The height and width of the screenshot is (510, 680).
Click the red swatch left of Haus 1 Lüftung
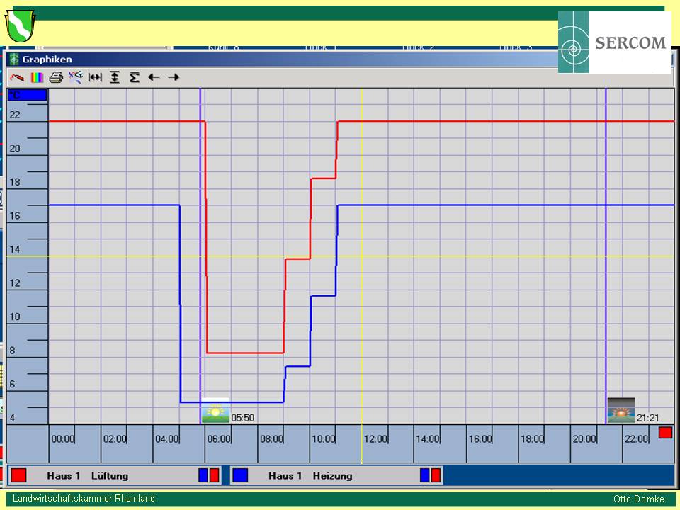click(19, 475)
